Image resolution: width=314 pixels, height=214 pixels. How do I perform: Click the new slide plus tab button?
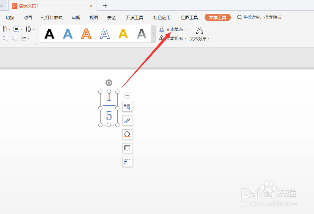(105, 6)
